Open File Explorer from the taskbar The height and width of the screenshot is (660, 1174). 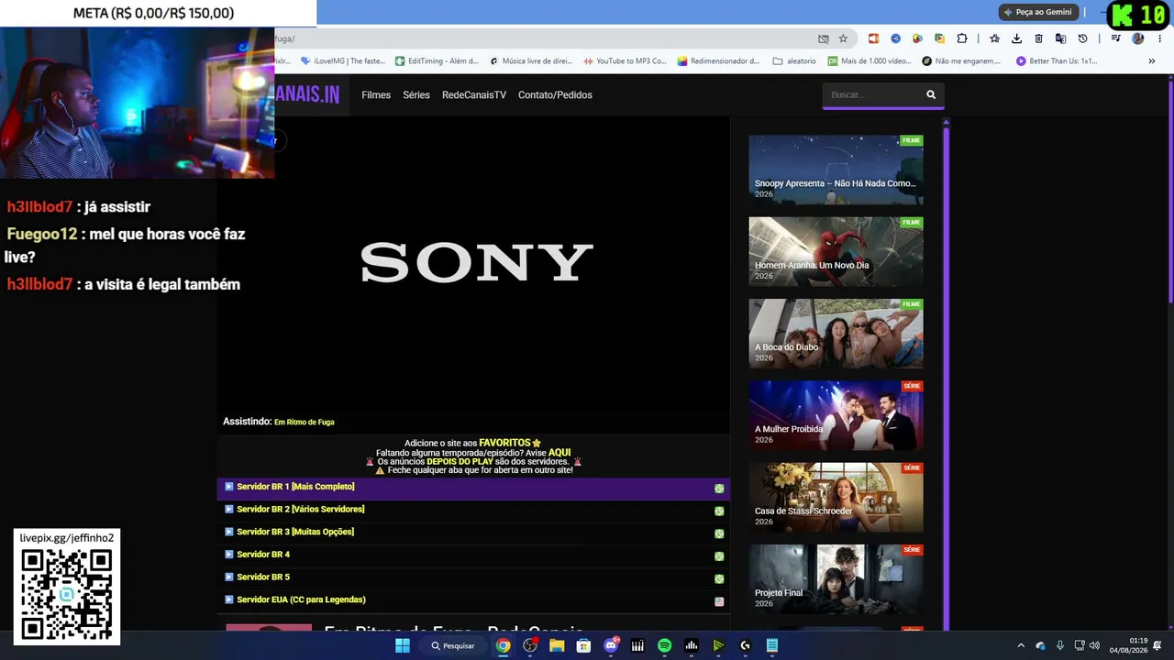point(557,645)
